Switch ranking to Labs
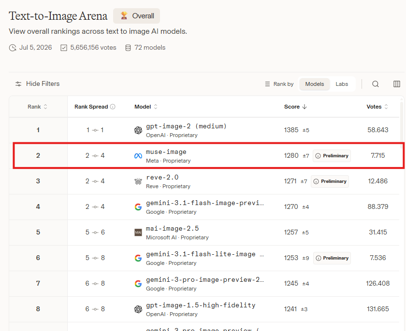This screenshot has height=331, width=406. 342,84
